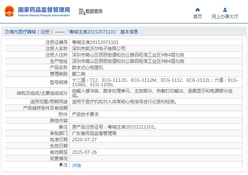Click the 管理类别 label
This screenshot has height=175, width=248.
pos(59,74)
